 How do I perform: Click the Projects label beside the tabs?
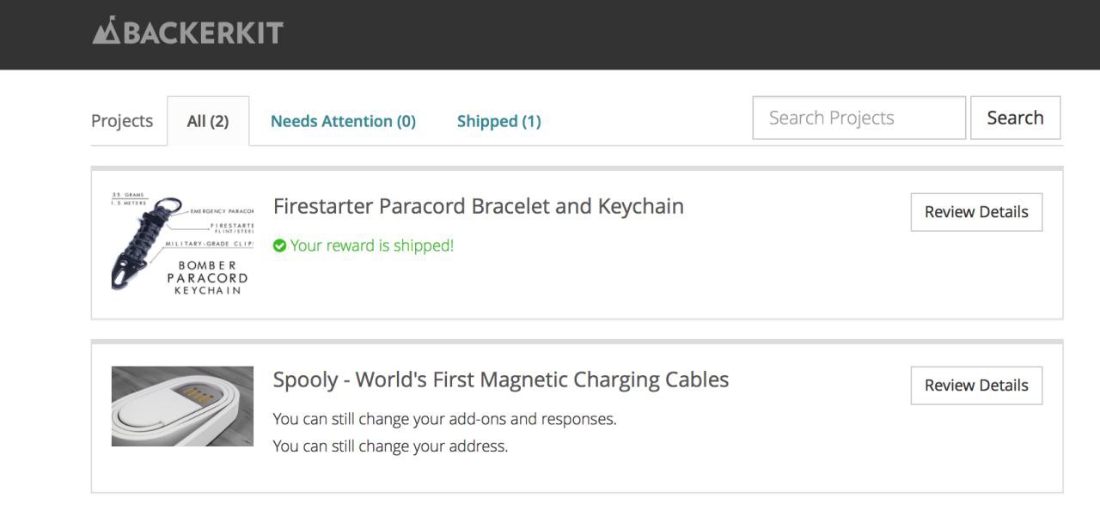click(x=122, y=121)
